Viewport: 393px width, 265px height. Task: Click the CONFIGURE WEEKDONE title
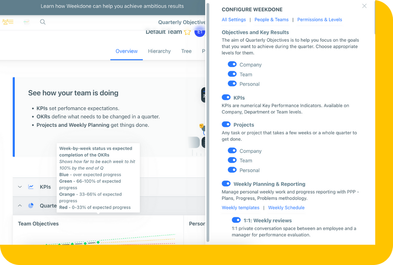252,10
